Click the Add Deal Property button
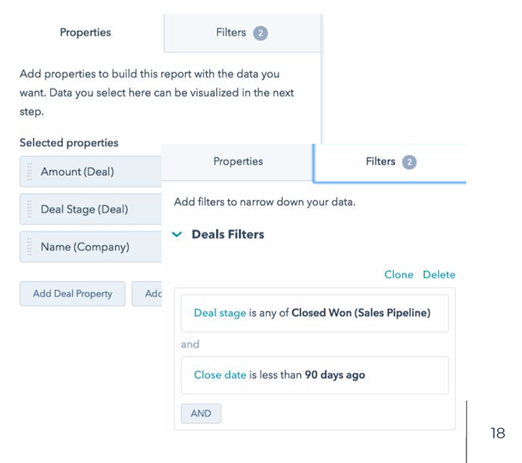Image resolution: width=522 pixels, height=463 pixels. click(72, 293)
